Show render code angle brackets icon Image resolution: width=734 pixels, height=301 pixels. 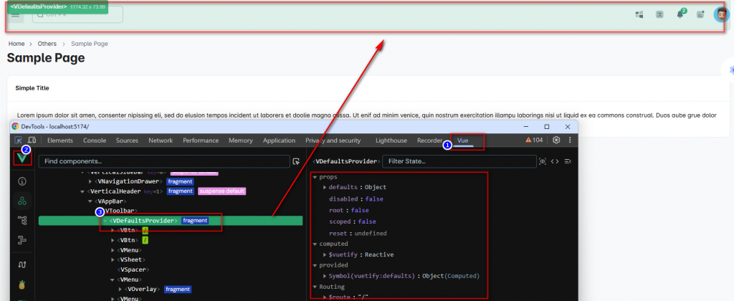pyautogui.click(x=555, y=161)
